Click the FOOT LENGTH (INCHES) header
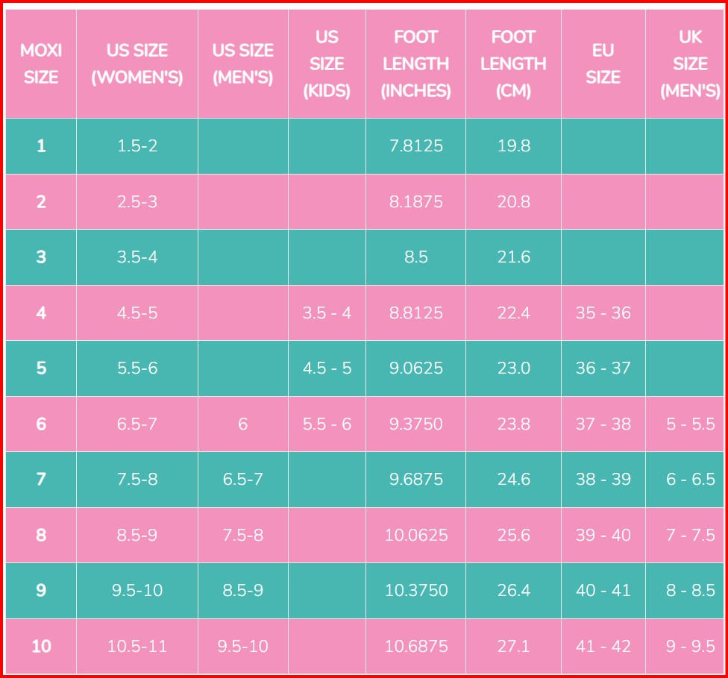 tap(416, 64)
